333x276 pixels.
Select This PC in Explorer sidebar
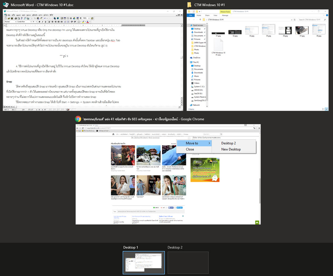click(x=196, y=62)
